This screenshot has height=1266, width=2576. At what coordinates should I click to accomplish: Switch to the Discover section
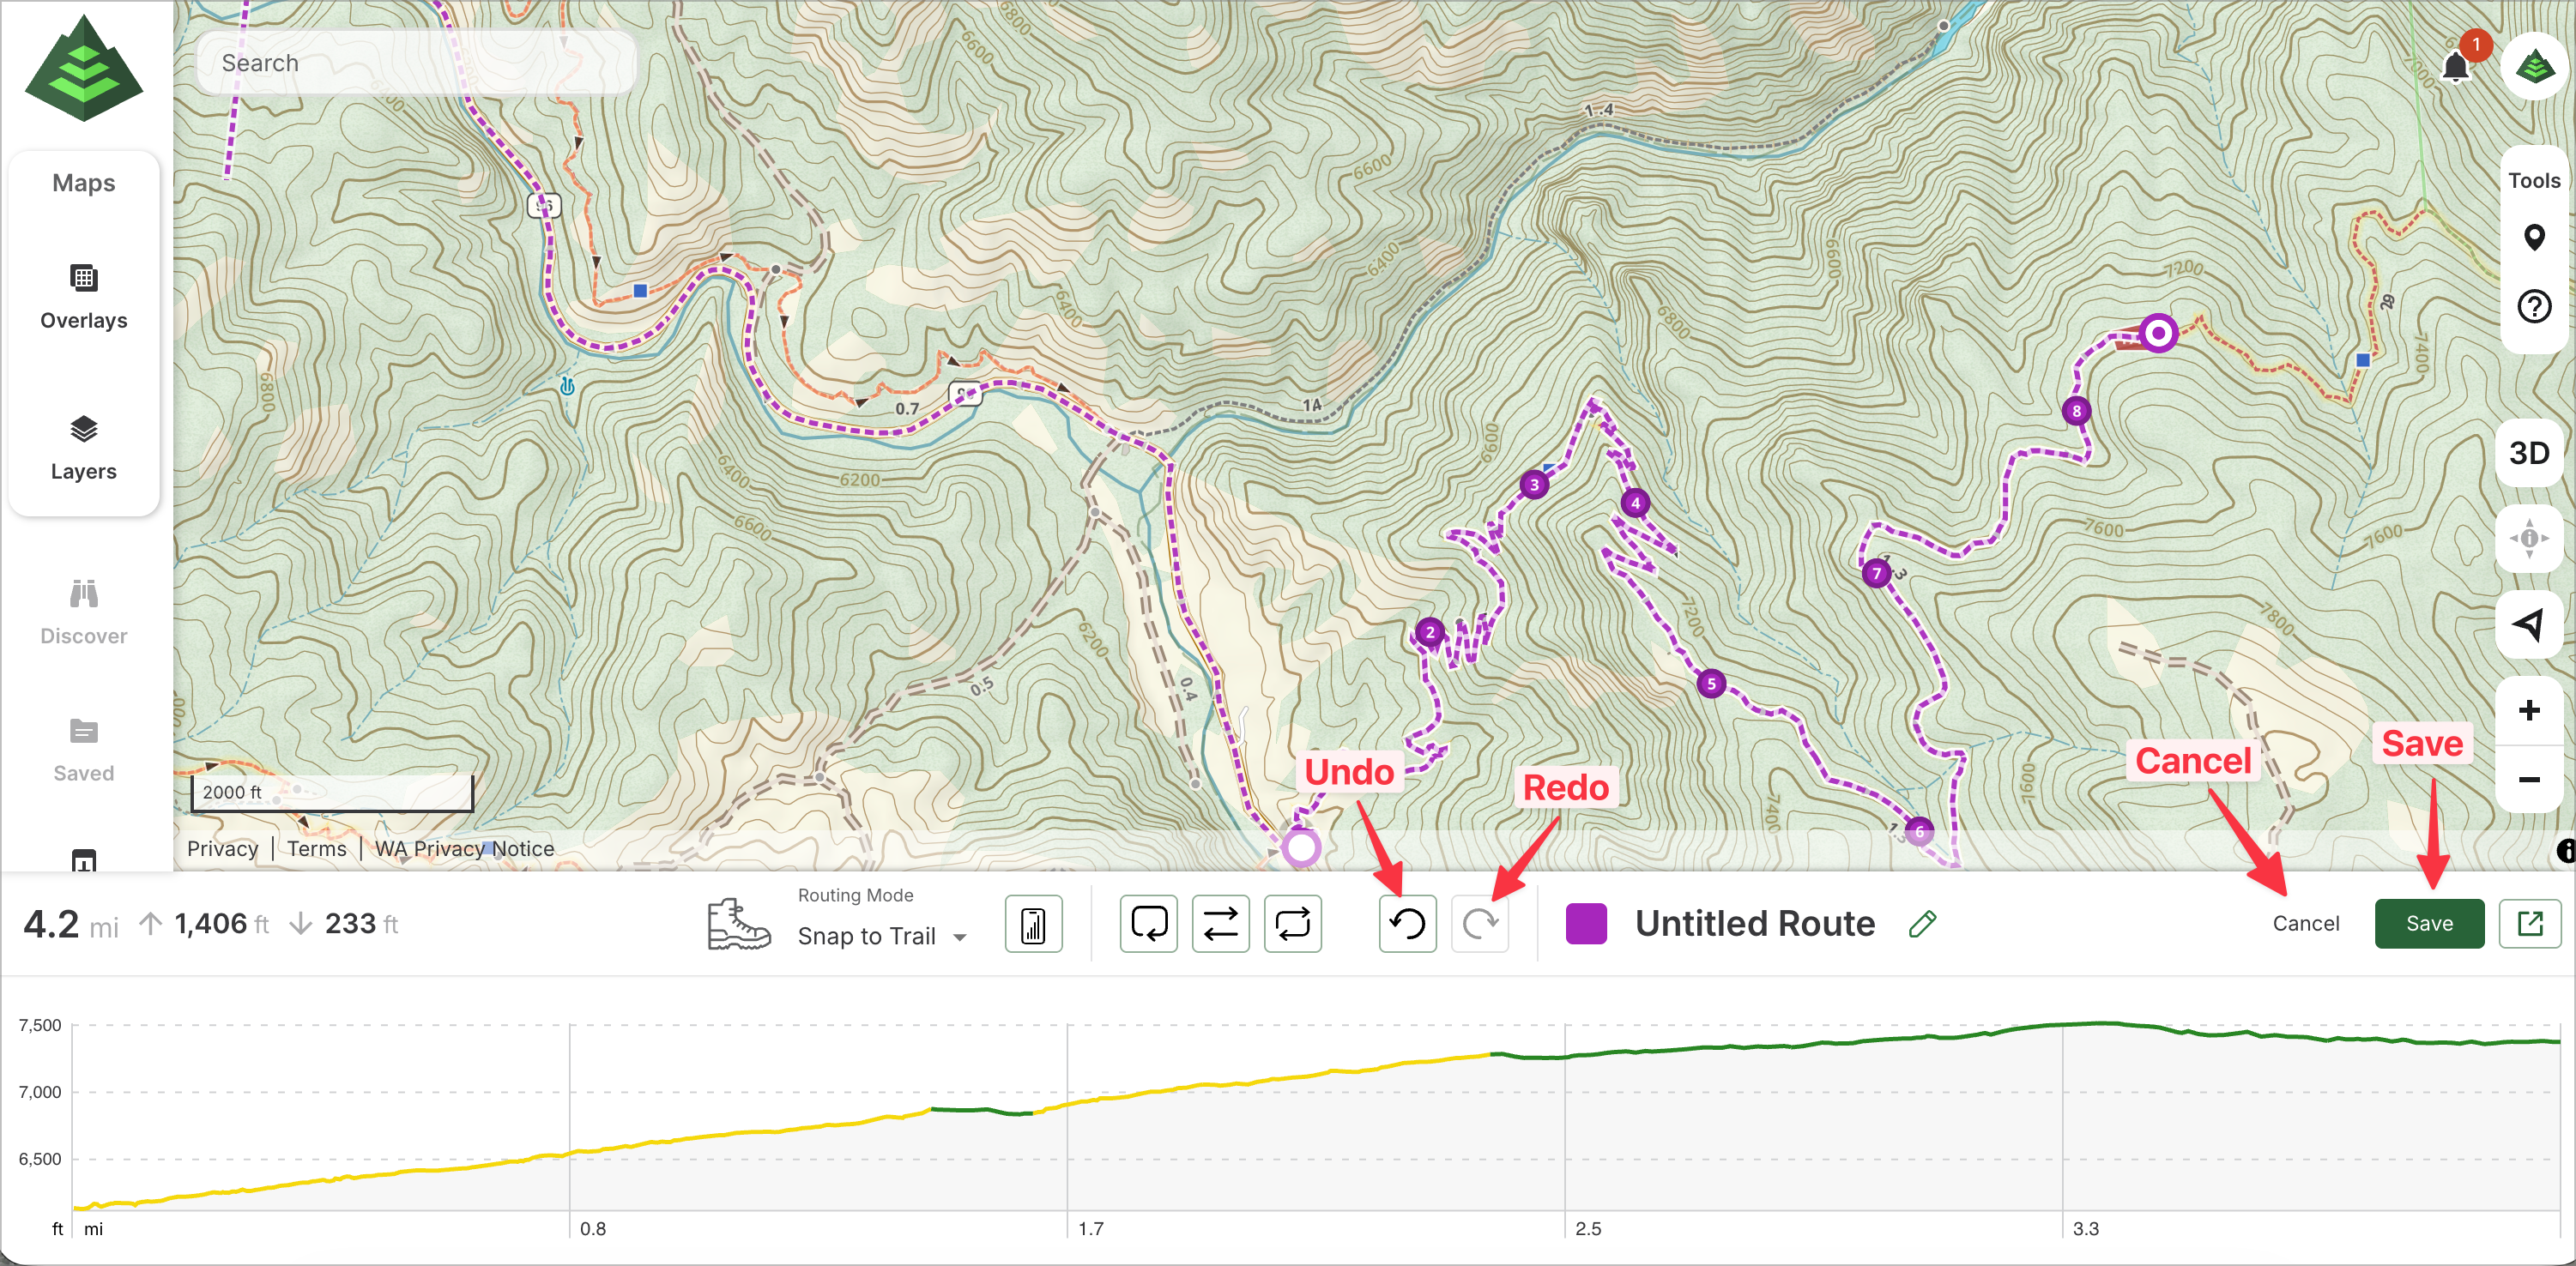point(84,612)
